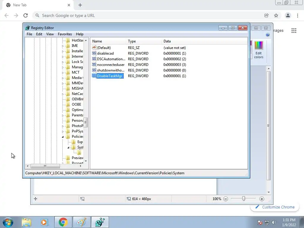Expand the MCT tree node
304x228 pixels.
click(63, 73)
